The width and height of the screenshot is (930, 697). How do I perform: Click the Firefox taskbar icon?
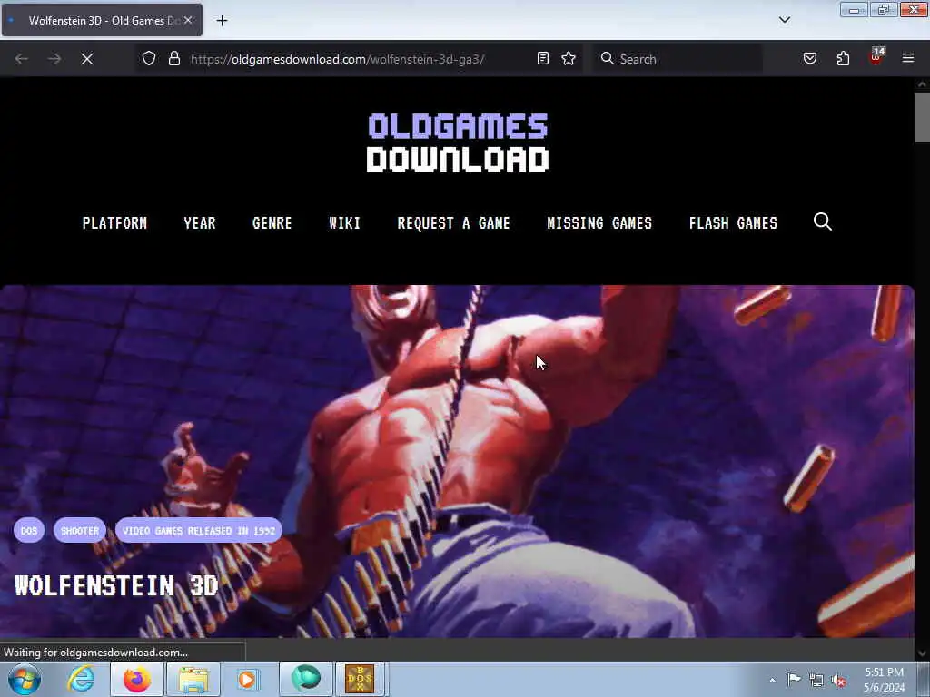[137, 679]
